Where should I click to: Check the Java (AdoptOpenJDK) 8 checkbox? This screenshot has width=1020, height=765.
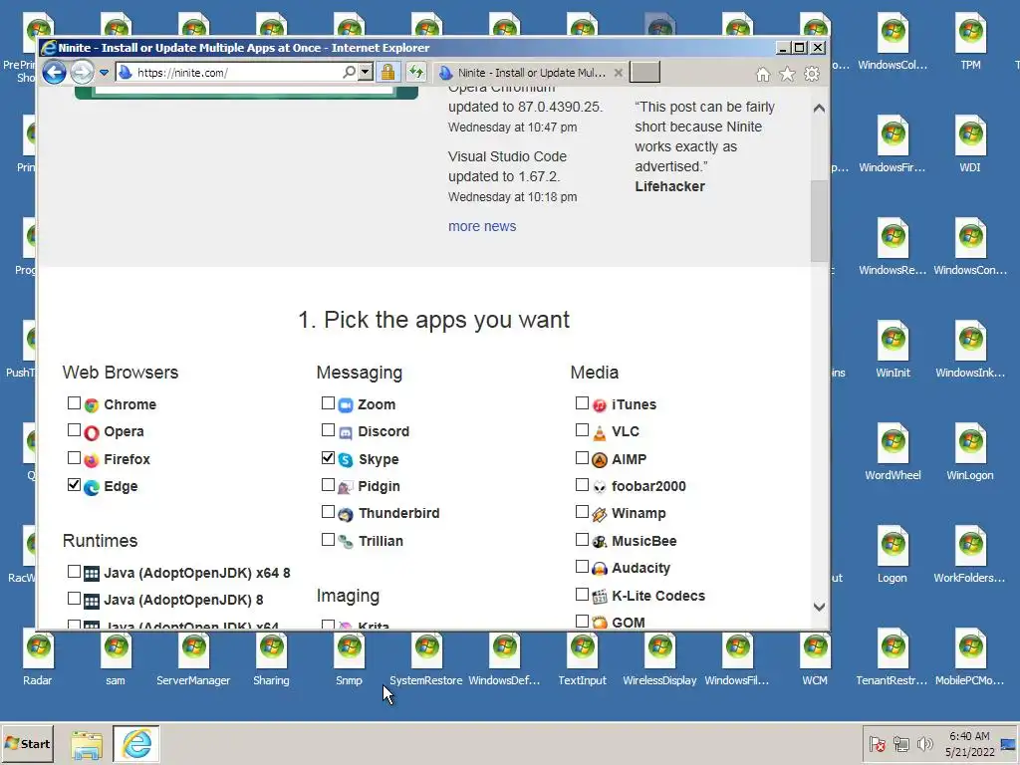[74, 598]
